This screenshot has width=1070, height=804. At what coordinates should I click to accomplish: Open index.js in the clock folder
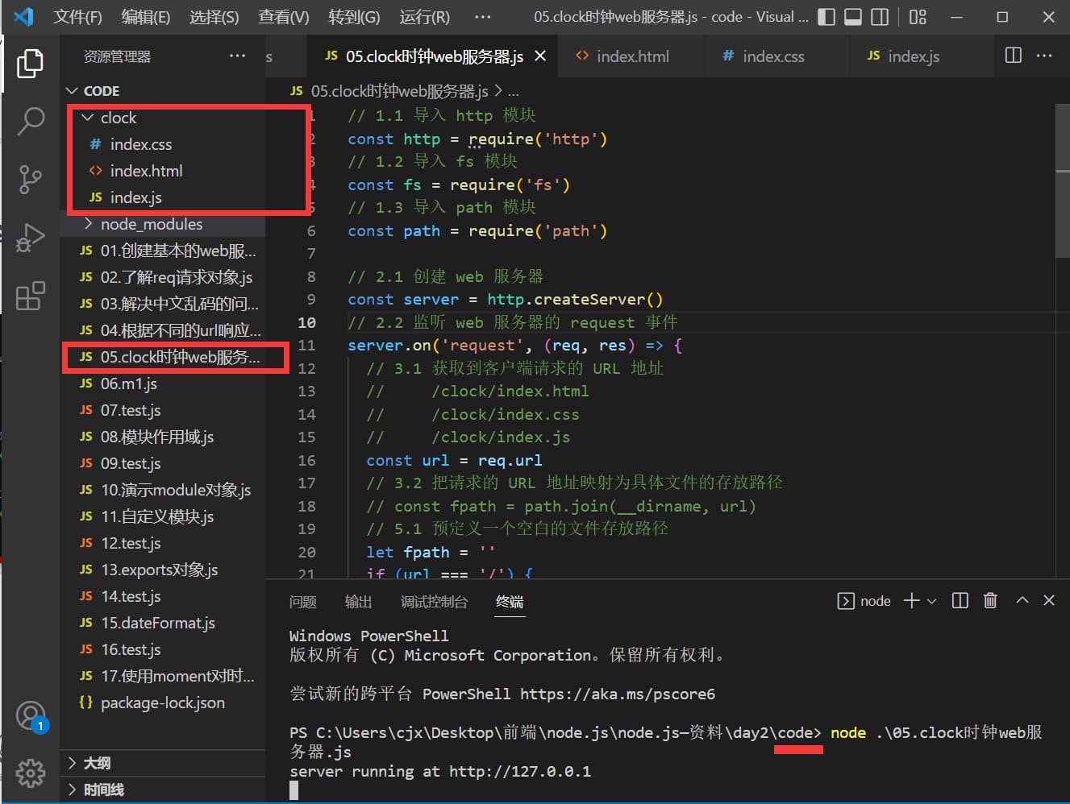(x=164, y=197)
